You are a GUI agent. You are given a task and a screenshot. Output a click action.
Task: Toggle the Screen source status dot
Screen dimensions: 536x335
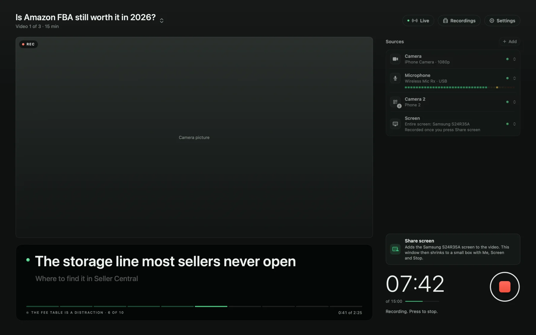tap(507, 124)
